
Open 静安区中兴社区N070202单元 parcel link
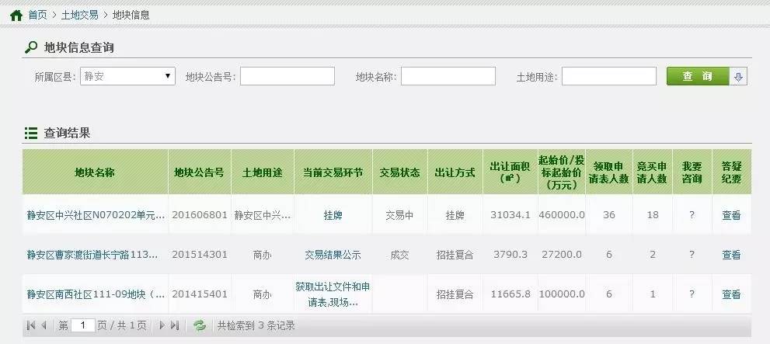pos(96,215)
